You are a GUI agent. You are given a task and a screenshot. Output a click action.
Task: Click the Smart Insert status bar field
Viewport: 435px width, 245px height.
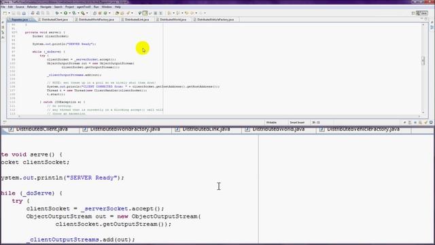(x=297, y=122)
